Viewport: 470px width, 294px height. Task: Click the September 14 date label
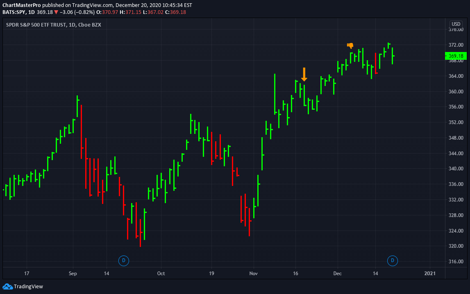tap(107, 274)
